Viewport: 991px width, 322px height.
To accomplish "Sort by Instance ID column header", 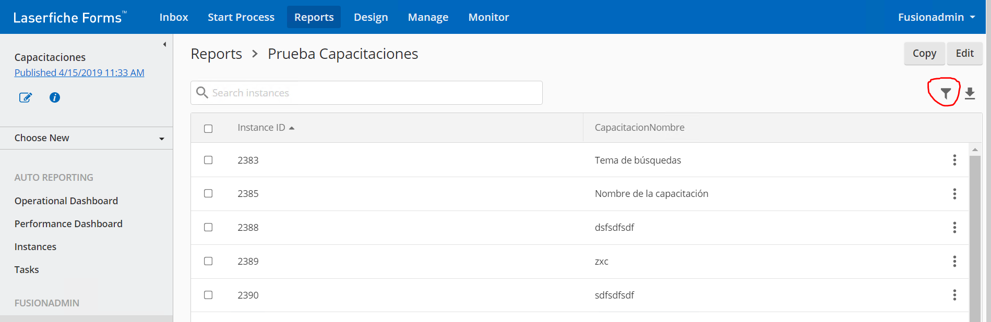I will (x=261, y=128).
